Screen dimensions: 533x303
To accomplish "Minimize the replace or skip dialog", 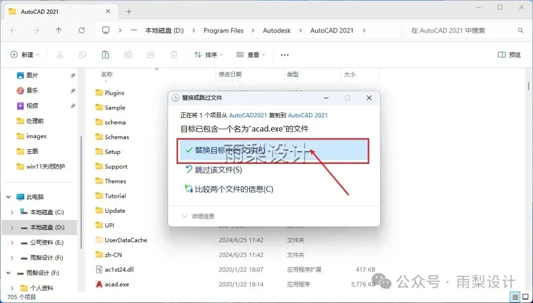I will point(326,98).
